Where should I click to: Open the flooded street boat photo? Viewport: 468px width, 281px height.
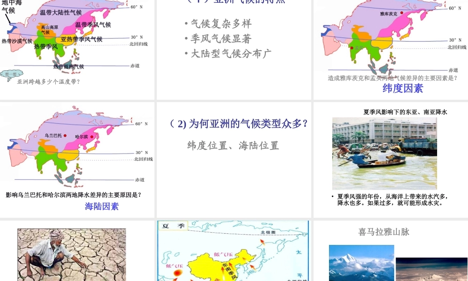(384, 154)
